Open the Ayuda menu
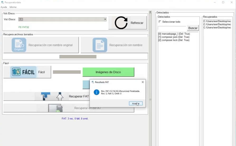 (4, 7)
